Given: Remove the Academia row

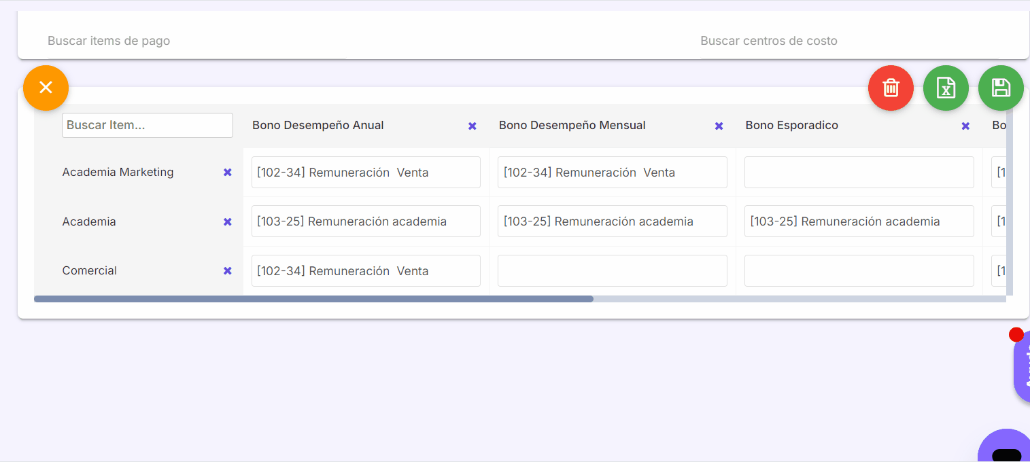Looking at the screenshot, I should click(x=228, y=221).
